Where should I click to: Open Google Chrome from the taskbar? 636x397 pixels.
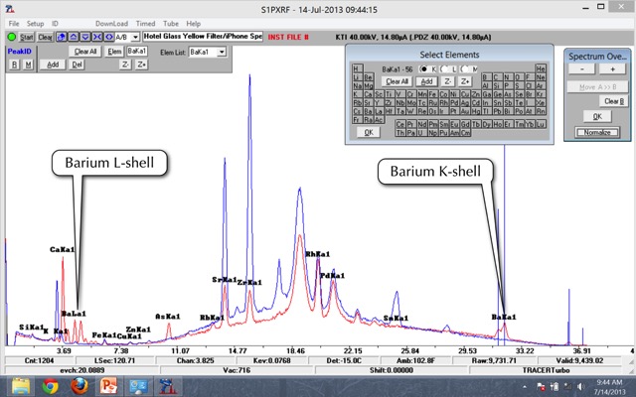(50, 385)
